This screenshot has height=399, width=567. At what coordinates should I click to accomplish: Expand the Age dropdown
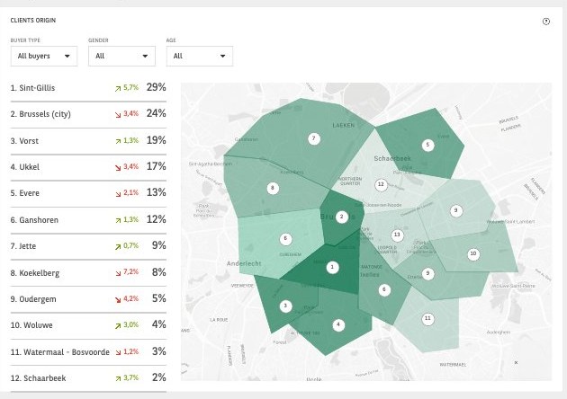click(x=200, y=56)
